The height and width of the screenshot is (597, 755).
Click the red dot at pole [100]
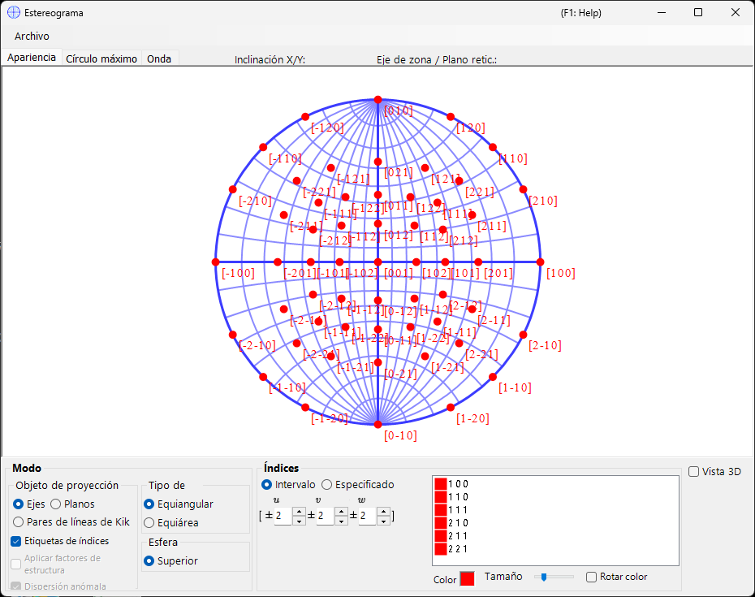pos(540,262)
